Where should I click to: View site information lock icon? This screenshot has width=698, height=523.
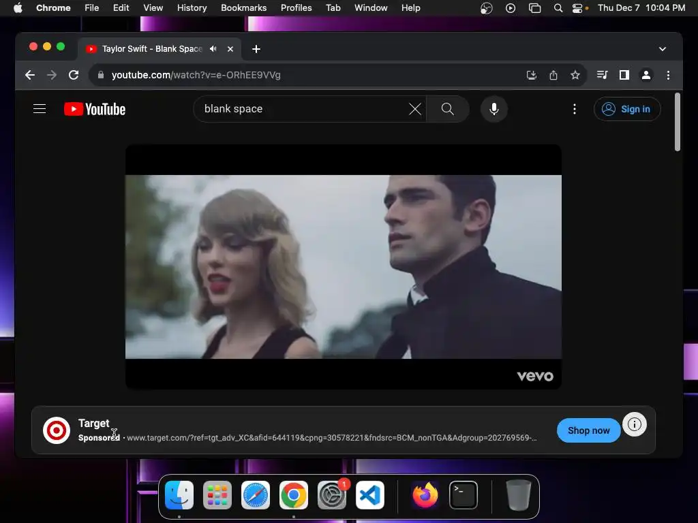click(101, 75)
